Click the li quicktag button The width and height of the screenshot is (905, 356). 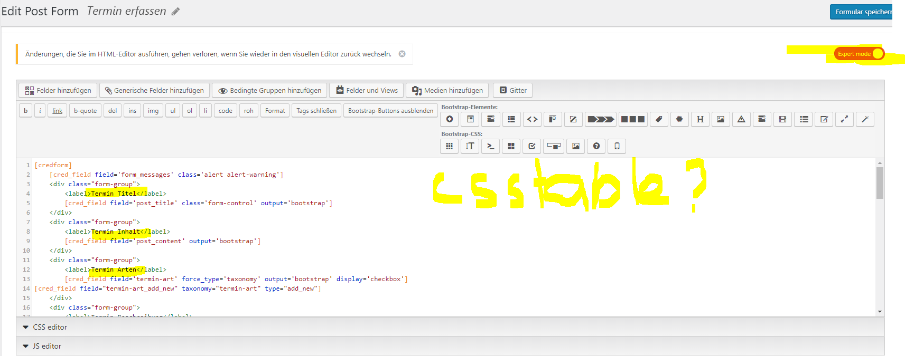click(x=206, y=111)
